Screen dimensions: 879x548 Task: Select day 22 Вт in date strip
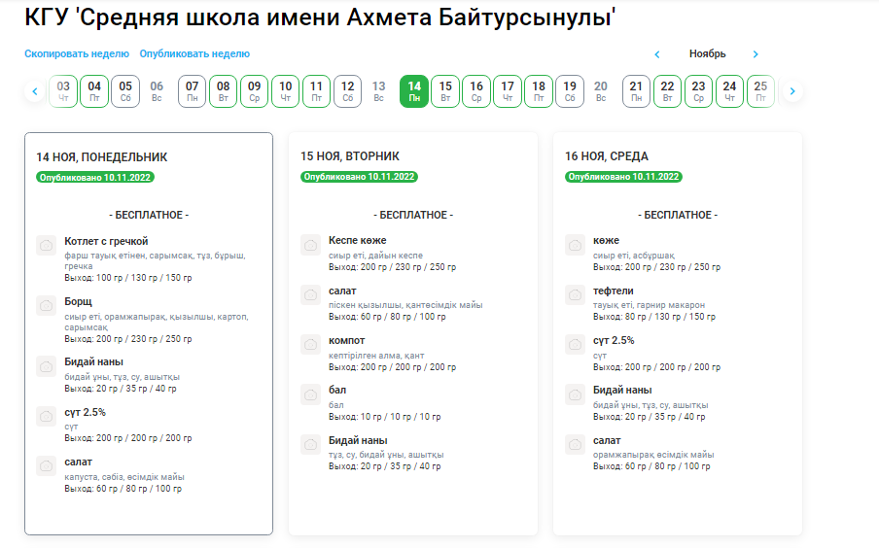[x=667, y=91]
